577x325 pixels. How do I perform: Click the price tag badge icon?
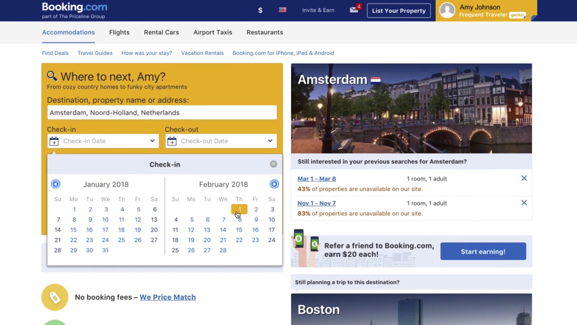click(x=55, y=297)
